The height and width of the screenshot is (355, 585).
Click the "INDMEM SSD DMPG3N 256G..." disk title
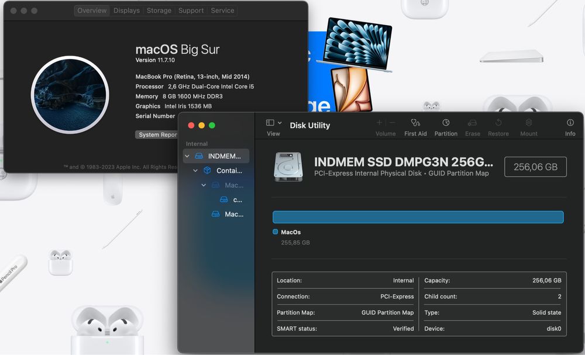(404, 162)
